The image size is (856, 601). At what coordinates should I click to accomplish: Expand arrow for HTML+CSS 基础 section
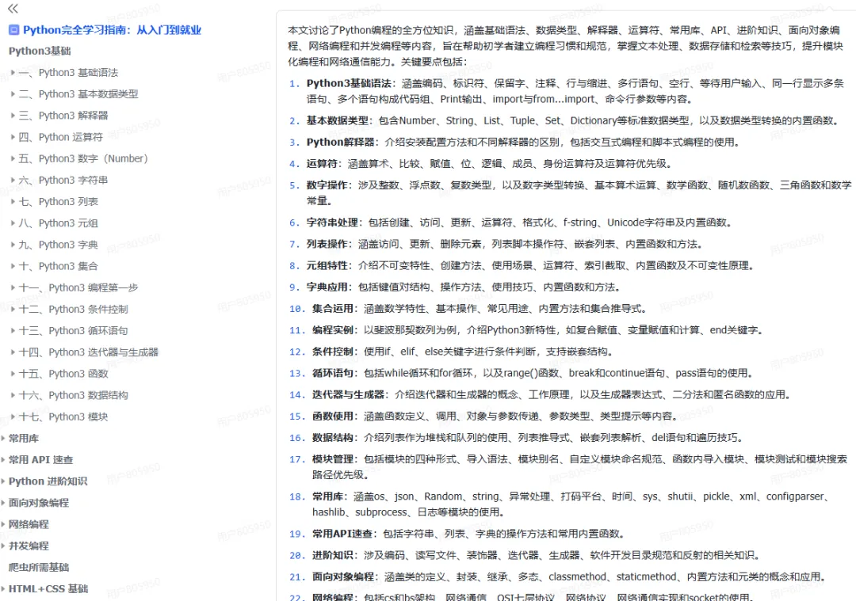(3, 589)
